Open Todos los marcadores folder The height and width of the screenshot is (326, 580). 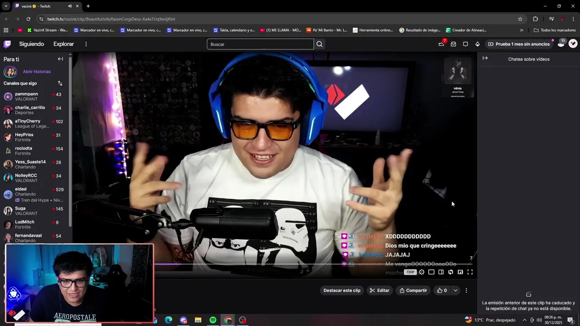pos(555,30)
